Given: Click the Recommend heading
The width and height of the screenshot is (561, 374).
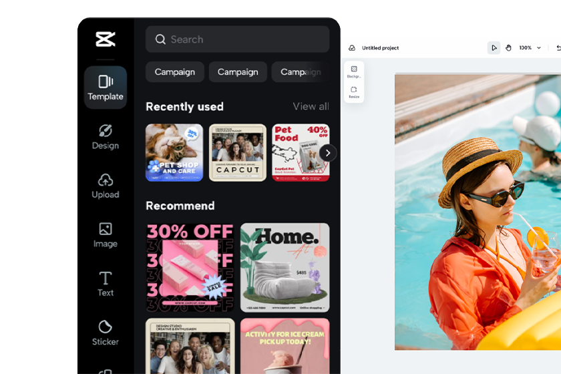Looking at the screenshot, I should click(x=180, y=206).
